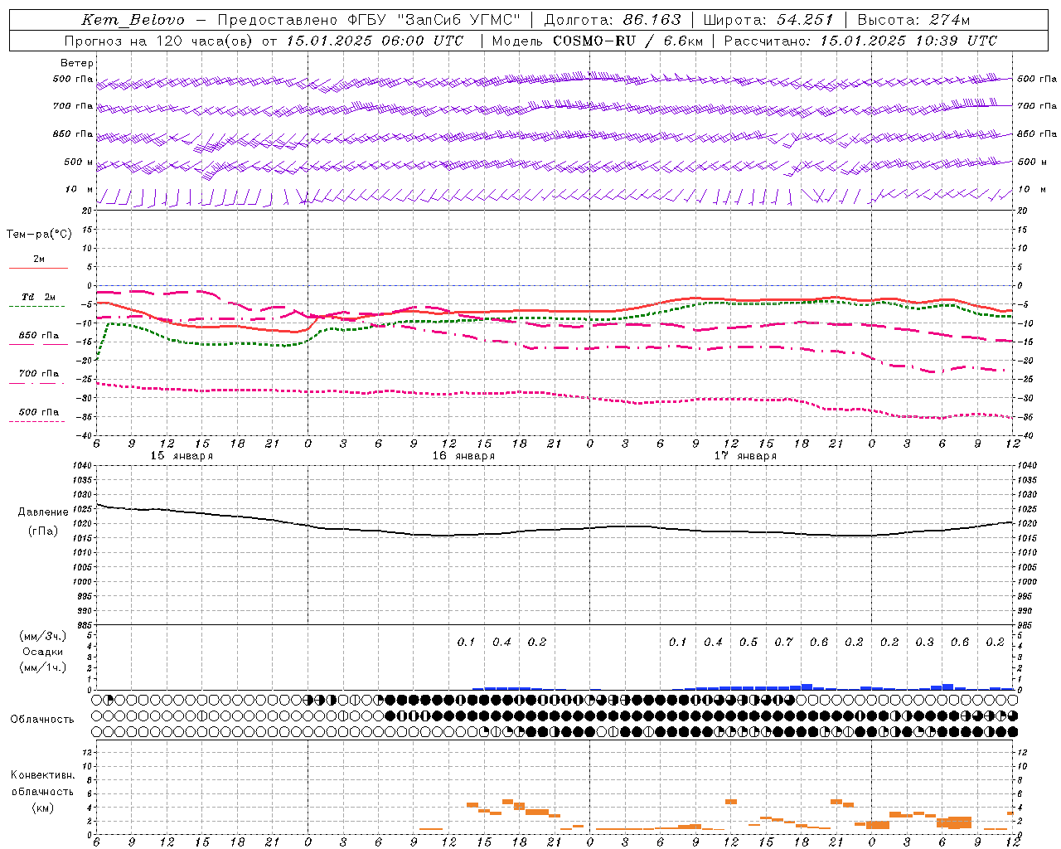Click the line sample under 2м legend

click(38, 269)
